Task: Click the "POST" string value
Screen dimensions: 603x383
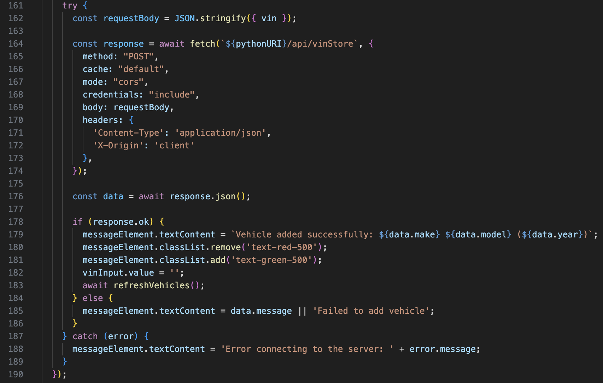Action: tap(139, 57)
